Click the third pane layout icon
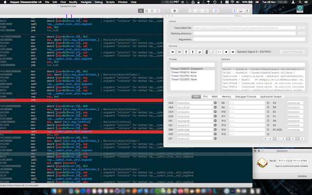Viewport: 312px width, 195px height. coord(206,11)
